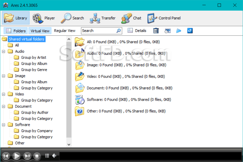
Task: Switch to the Chat tab
Action: pos(131,18)
